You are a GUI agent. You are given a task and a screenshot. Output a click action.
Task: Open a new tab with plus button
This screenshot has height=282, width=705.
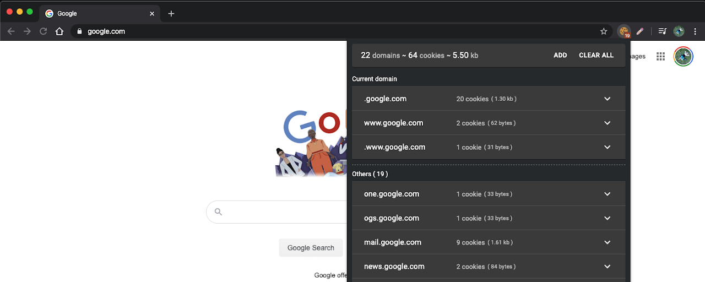pos(171,13)
